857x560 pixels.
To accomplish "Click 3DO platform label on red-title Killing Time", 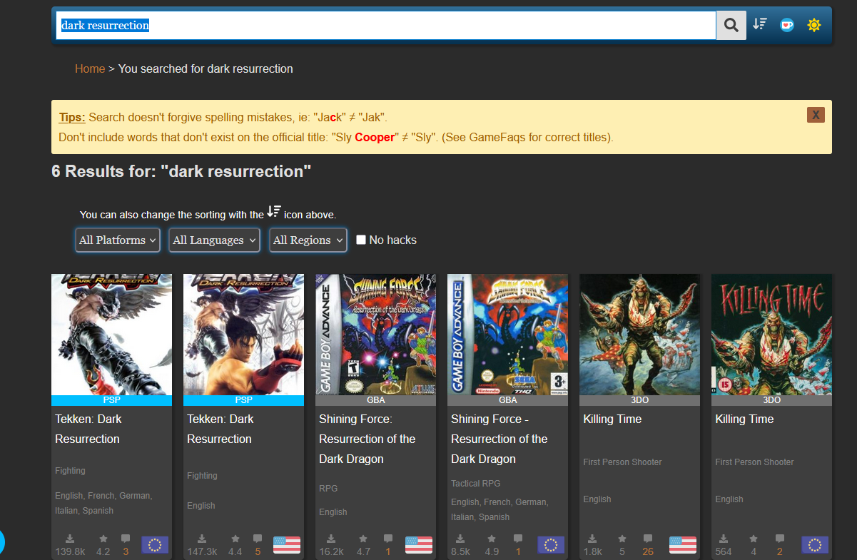I will [771, 400].
